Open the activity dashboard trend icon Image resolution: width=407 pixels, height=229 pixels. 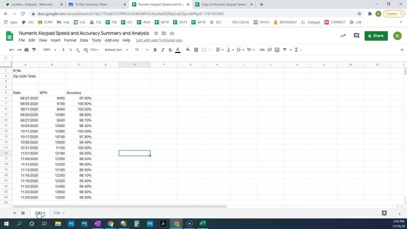click(343, 36)
